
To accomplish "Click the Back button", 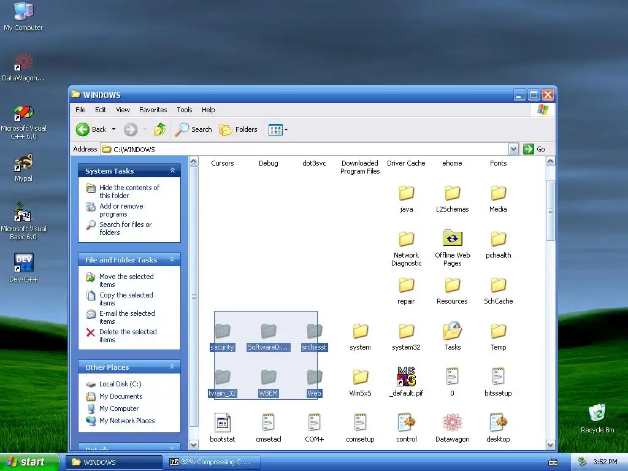I will (92, 129).
